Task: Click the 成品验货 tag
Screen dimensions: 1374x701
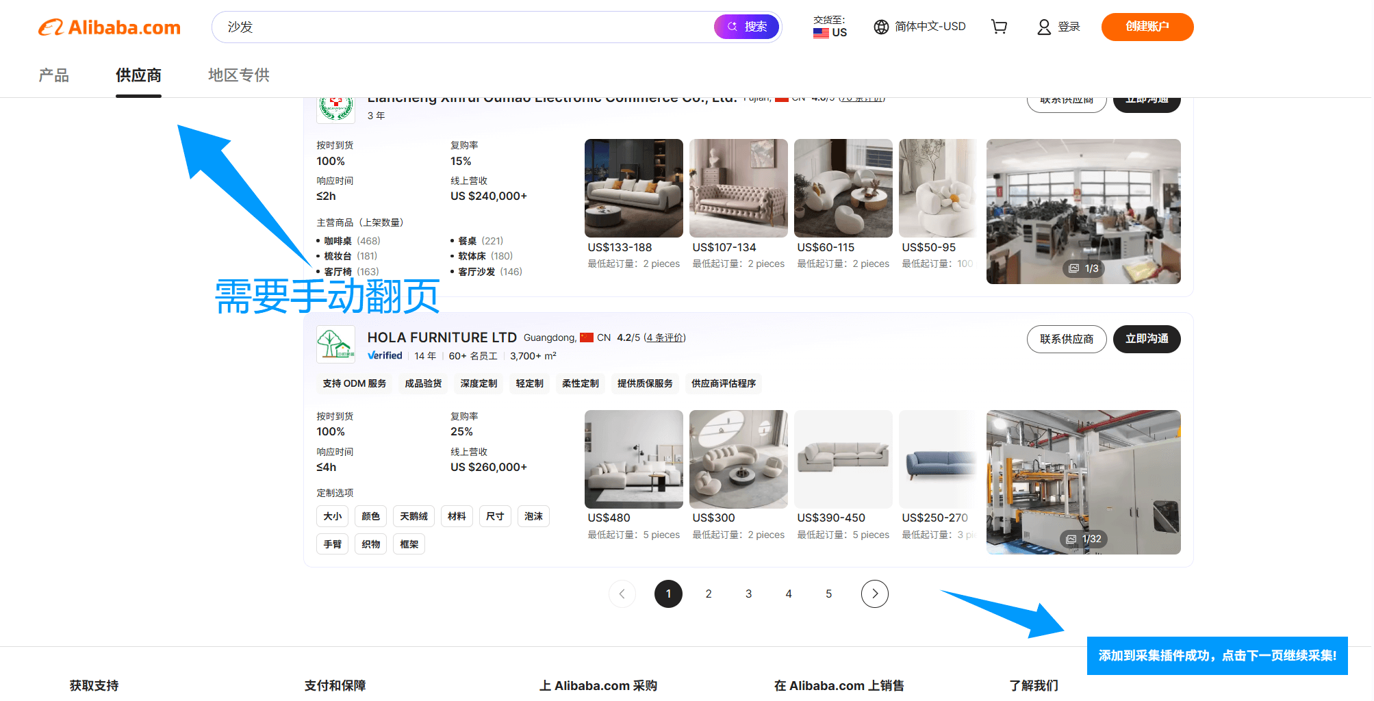Action: click(423, 383)
